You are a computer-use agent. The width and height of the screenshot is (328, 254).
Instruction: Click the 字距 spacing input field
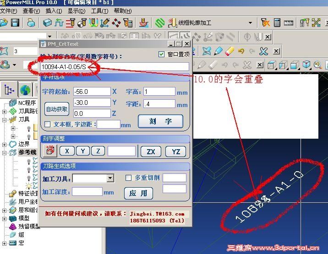[x=159, y=104]
